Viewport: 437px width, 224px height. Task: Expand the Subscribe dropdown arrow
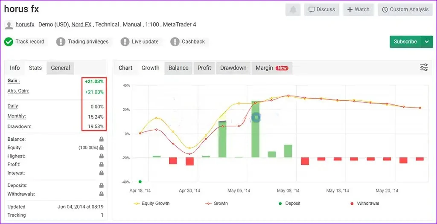click(427, 41)
